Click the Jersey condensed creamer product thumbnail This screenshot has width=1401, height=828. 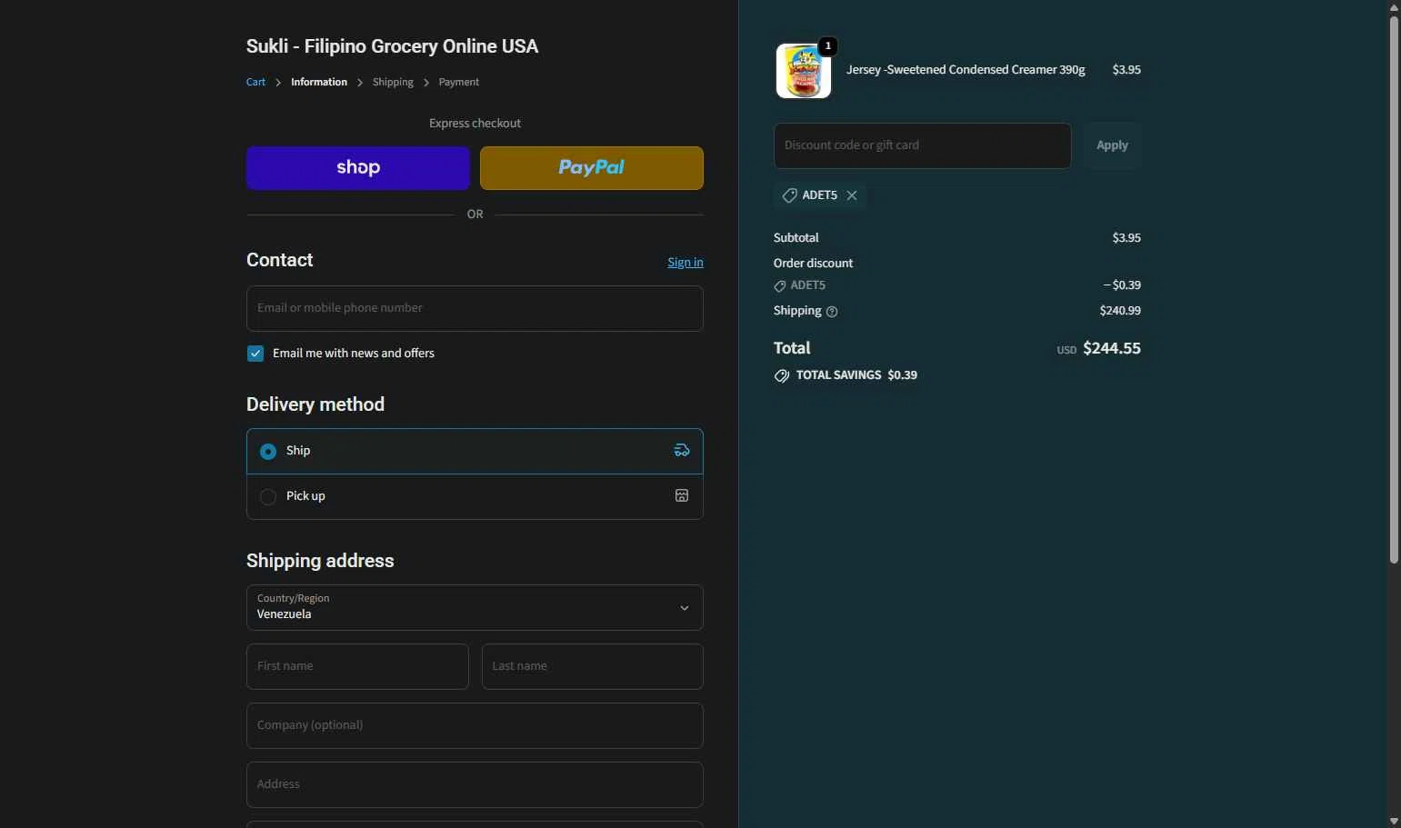[x=803, y=70]
